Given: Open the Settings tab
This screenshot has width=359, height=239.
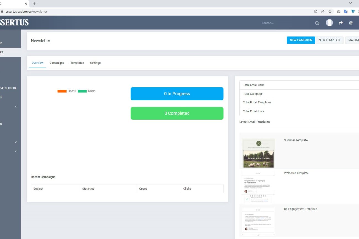Looking at the screenshot, I should (x=95, y=63).
